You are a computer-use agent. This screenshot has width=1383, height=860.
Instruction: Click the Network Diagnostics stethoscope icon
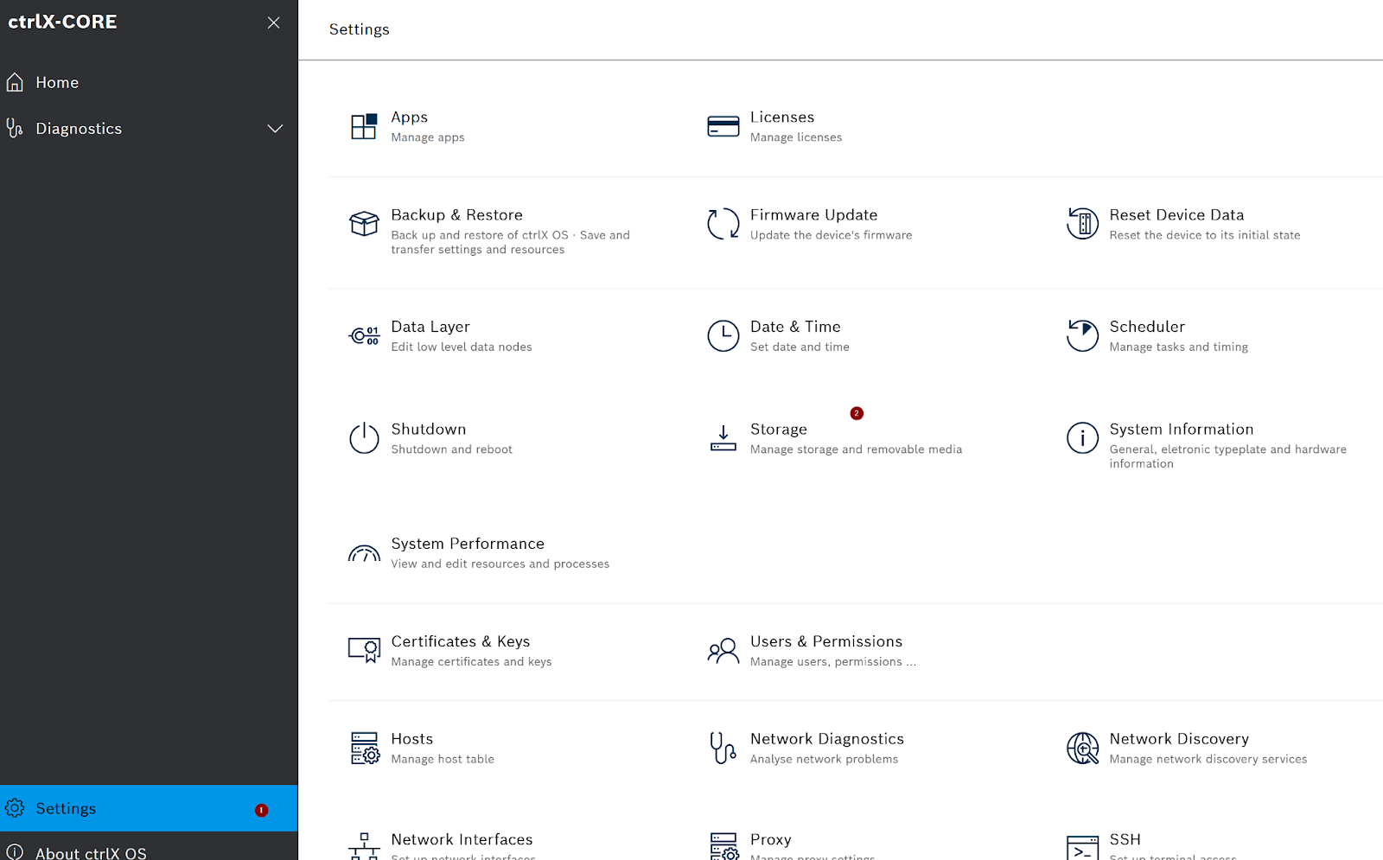tap(723, 749)
